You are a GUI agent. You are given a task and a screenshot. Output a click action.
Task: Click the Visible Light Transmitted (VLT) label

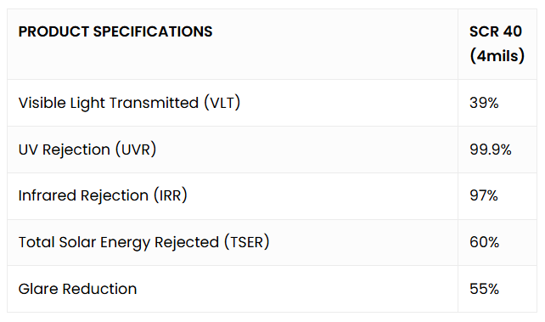pos(129,103)
